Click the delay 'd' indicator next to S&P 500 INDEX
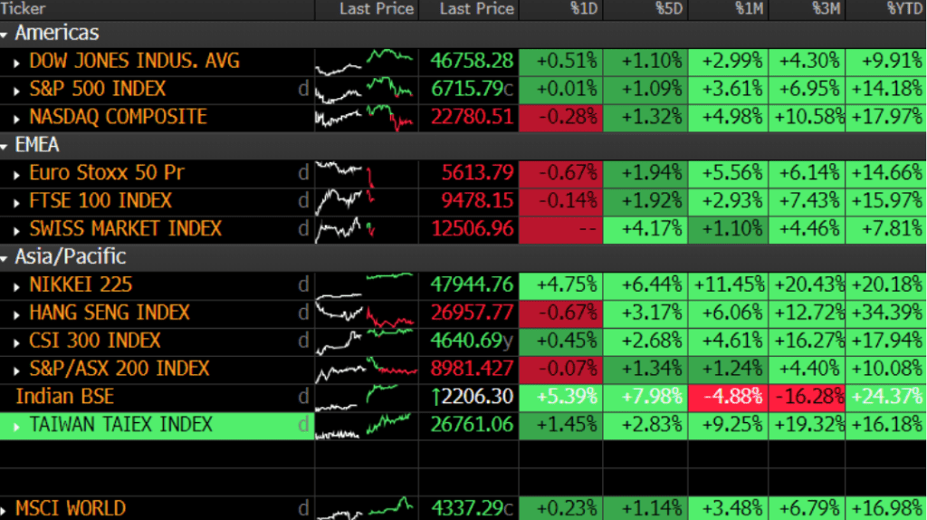Image resolution: width=927 pixels, height=520 pixels. [303, 90]
